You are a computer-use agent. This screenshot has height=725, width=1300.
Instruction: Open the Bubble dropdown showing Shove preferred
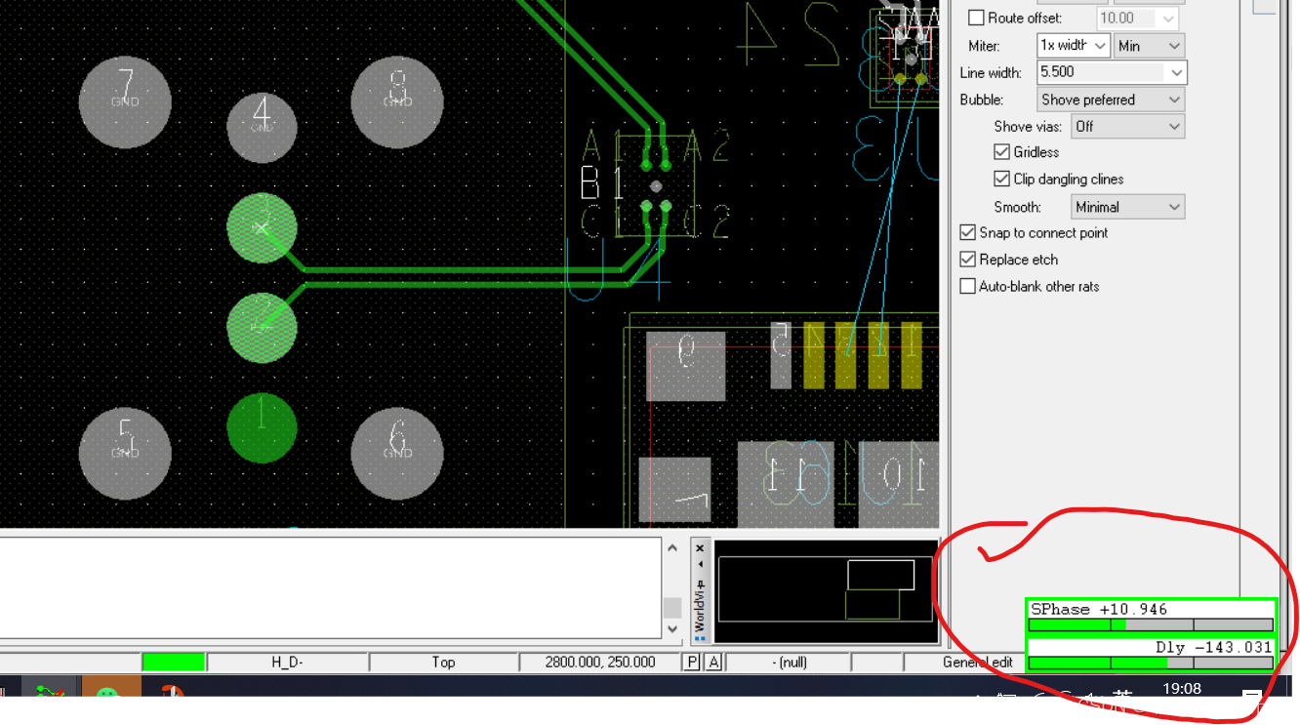(x=1110, y=99)
